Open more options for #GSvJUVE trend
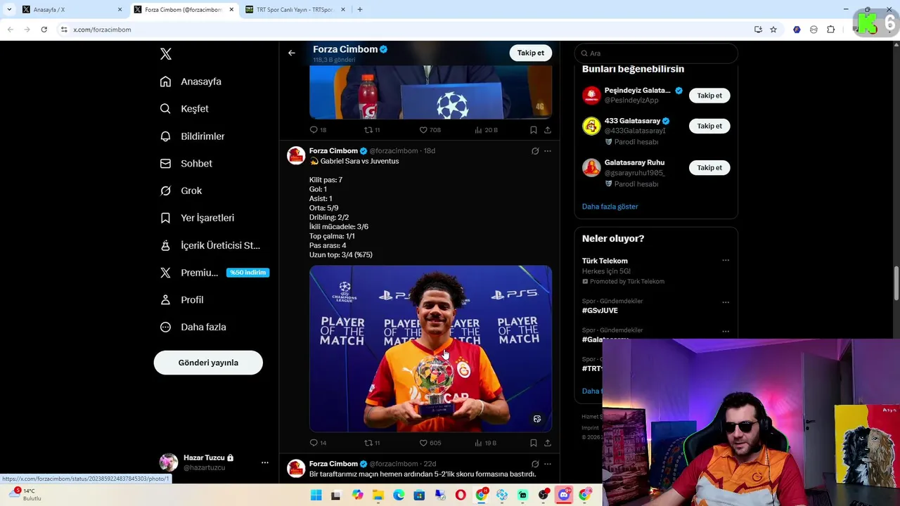Image resolution: width=900 pixels, height=506 pixels. [726, 303]
